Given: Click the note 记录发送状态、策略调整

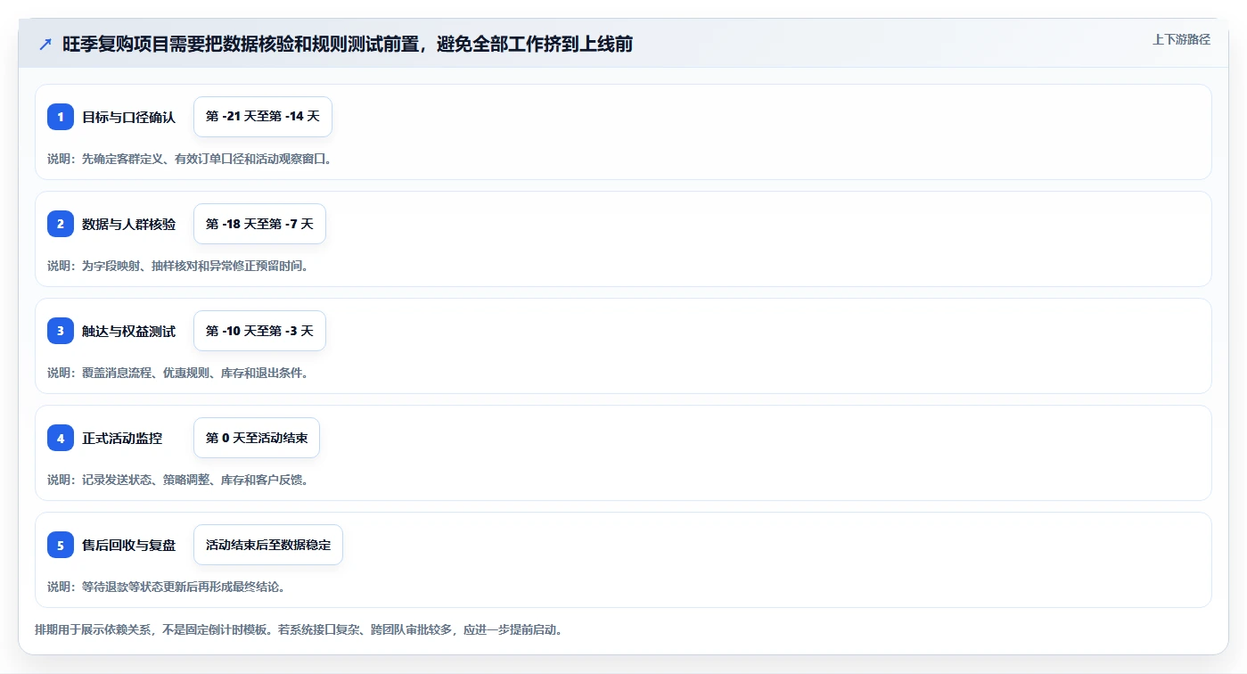Looking at the screenshot, I should point(178,480).
